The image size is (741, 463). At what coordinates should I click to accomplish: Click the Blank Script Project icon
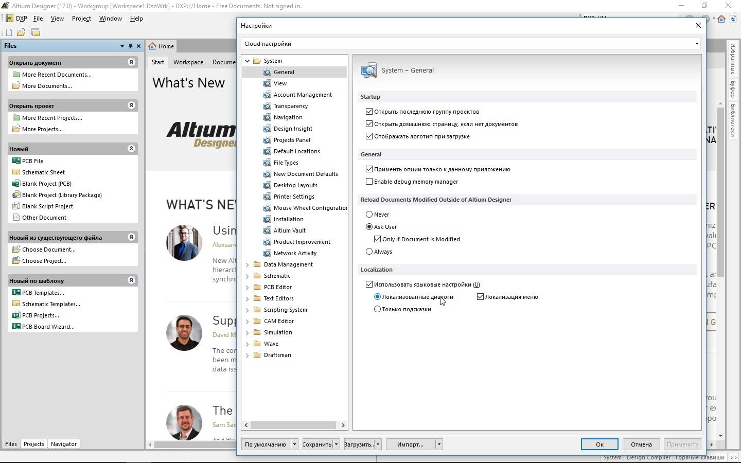pyautogui.click(x=16, y=206)
